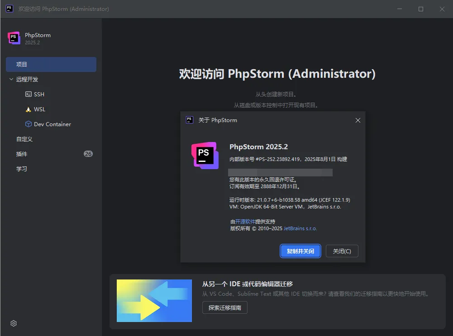The image size is (453, 336).
Task: Click the Dev Container cube icon
Action: [x=29, y=124]
